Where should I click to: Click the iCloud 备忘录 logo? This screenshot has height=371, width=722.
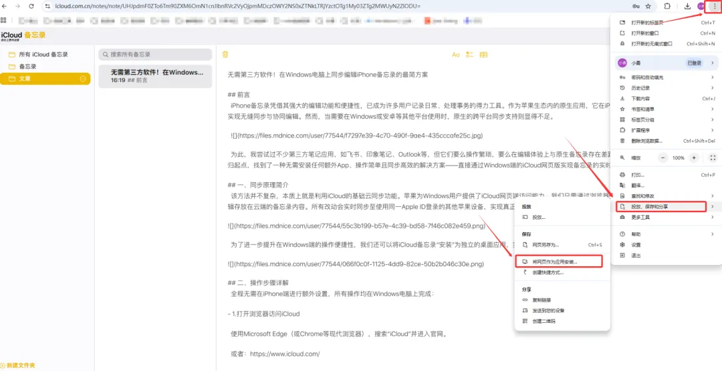[23, 35]
